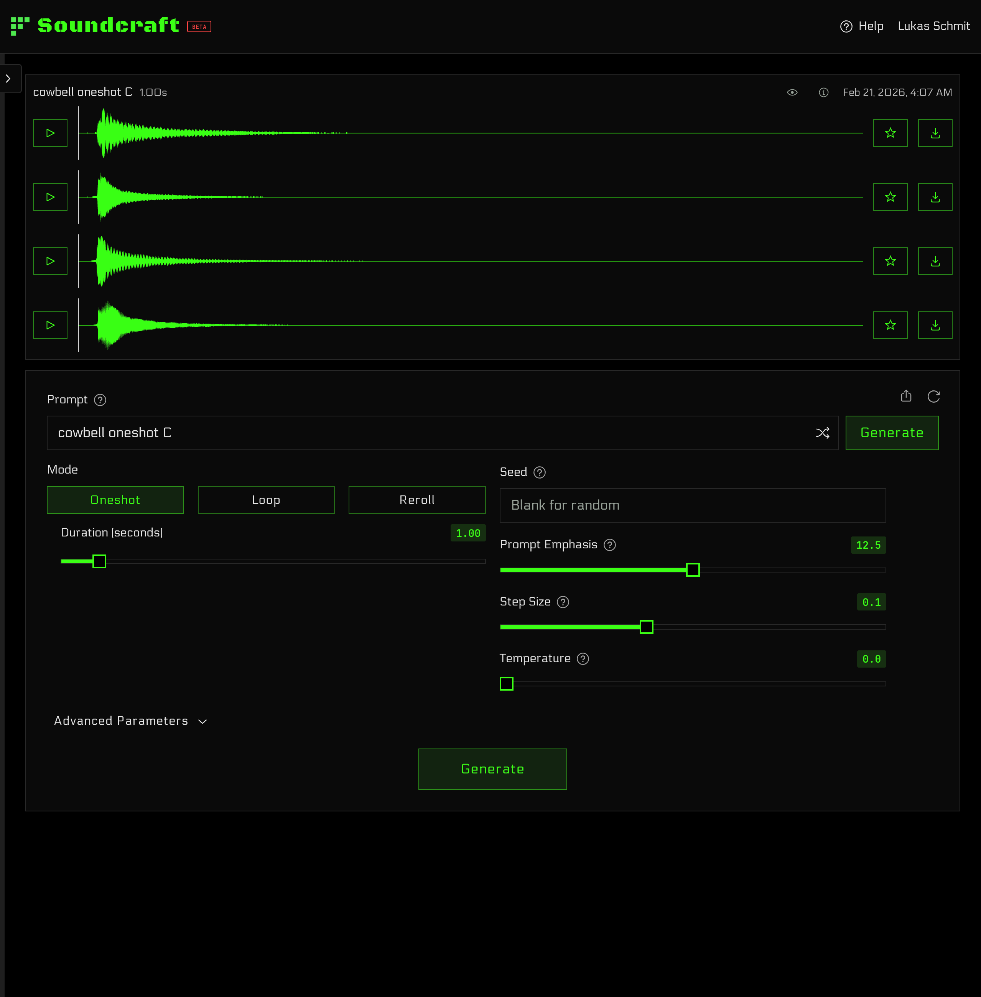Click the large bottom Generate button
The width and height of the screenshot is (981, 997).
492,769
